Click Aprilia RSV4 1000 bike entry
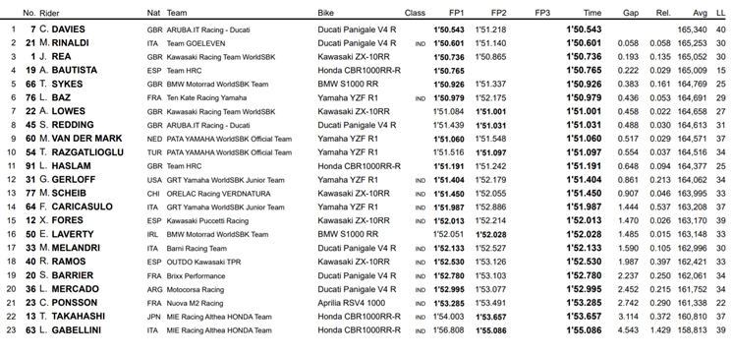This screenshot has height=355, width=732. point(352,303)
